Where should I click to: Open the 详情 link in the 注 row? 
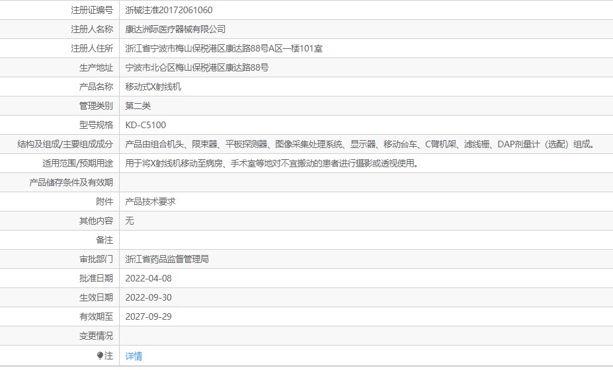point(134,356)
